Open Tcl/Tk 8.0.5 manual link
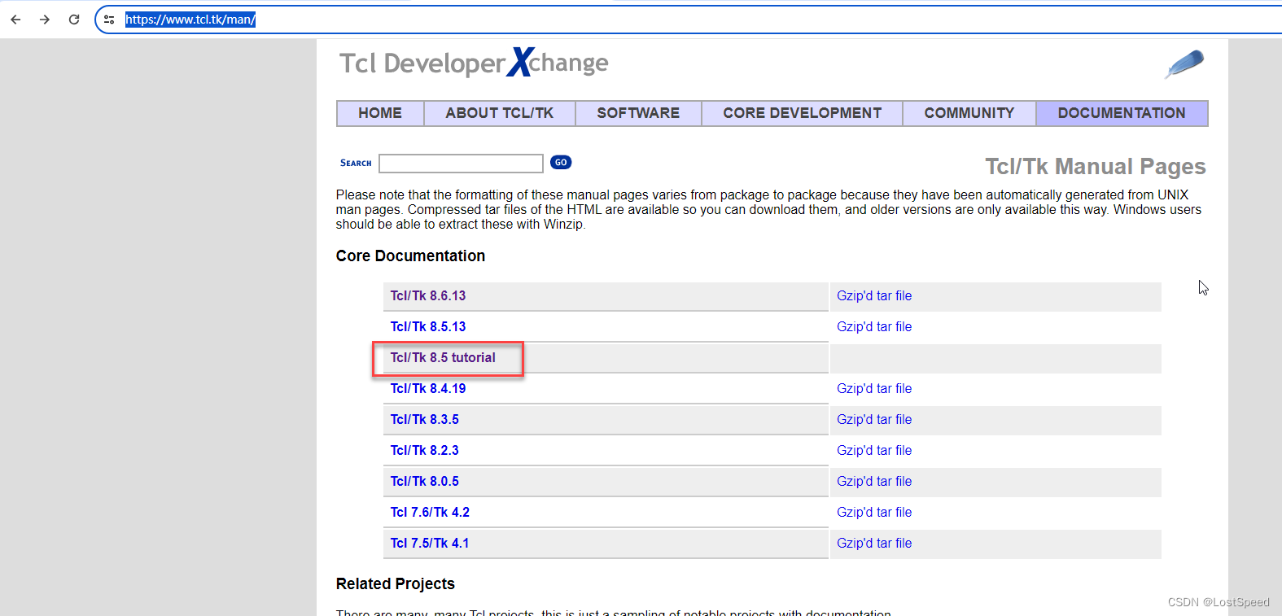This screenshot has height=616, width=1282. point(425,482)
